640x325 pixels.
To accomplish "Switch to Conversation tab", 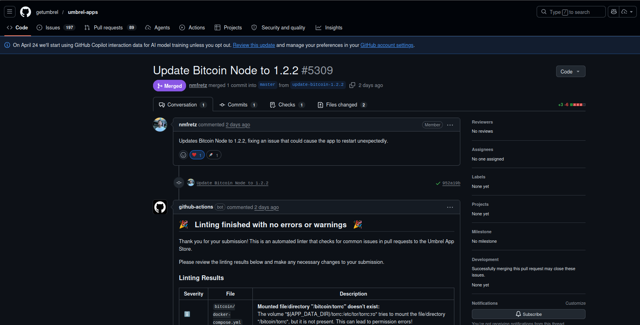I will [x=183, y=104].
